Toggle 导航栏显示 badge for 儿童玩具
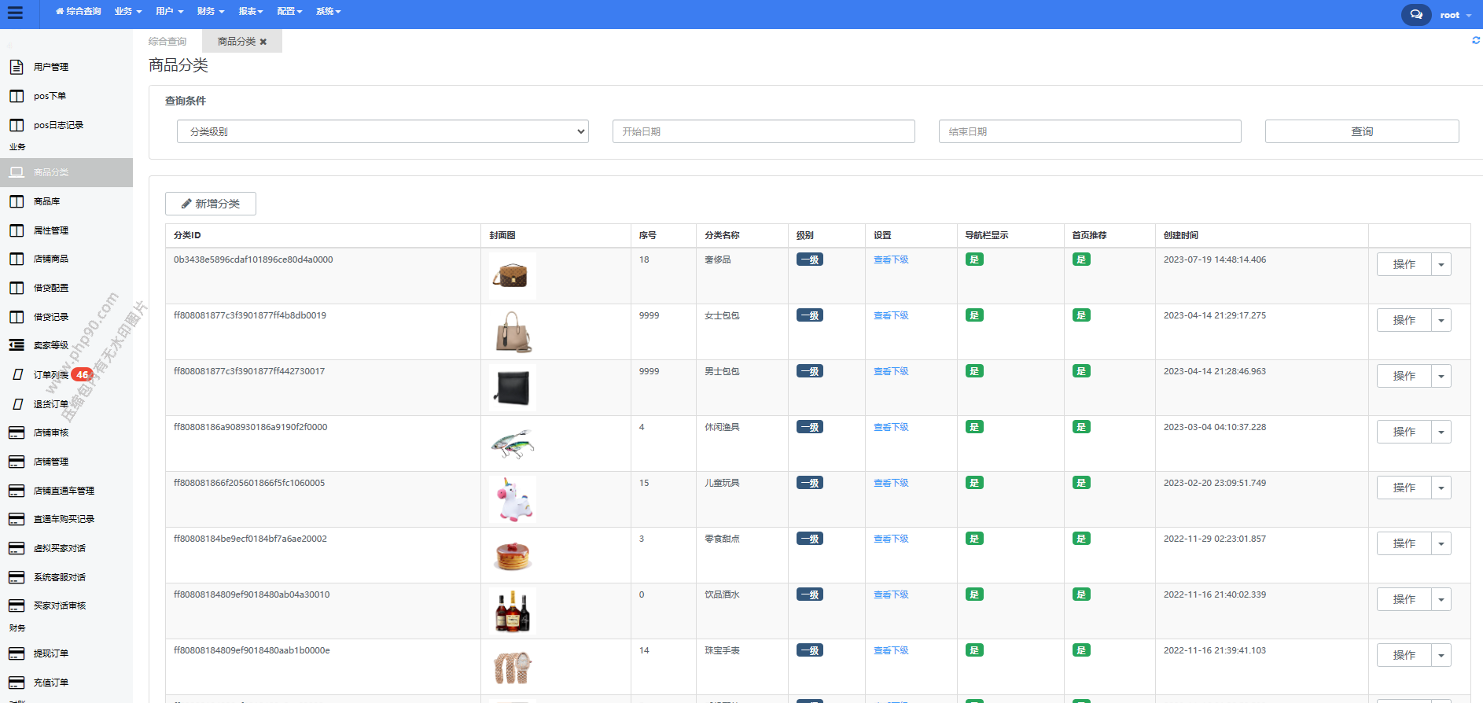Image resolution: width=1483 pixels, height=703 pixels. click(973, 483)
